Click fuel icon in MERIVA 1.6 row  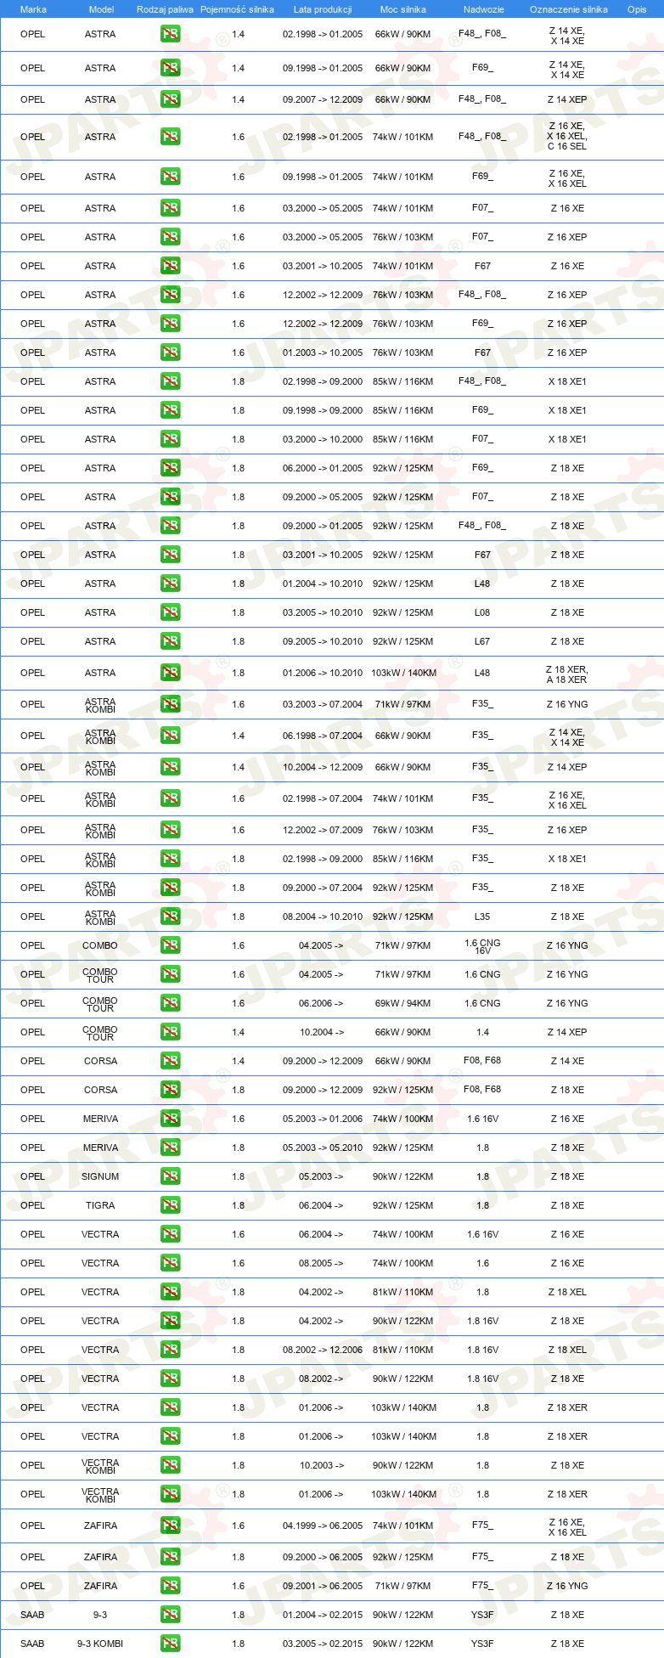[170, 1118]
